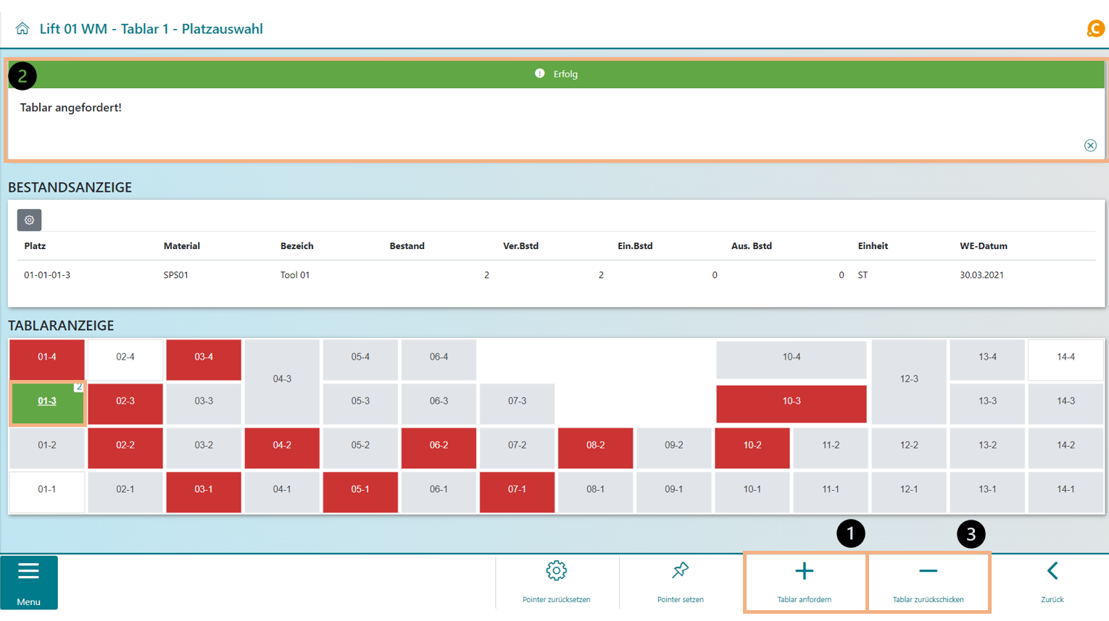Click Pointer zurücksetzen gear icon
Screen dimensions: 1109x621
tap(556, 572)
